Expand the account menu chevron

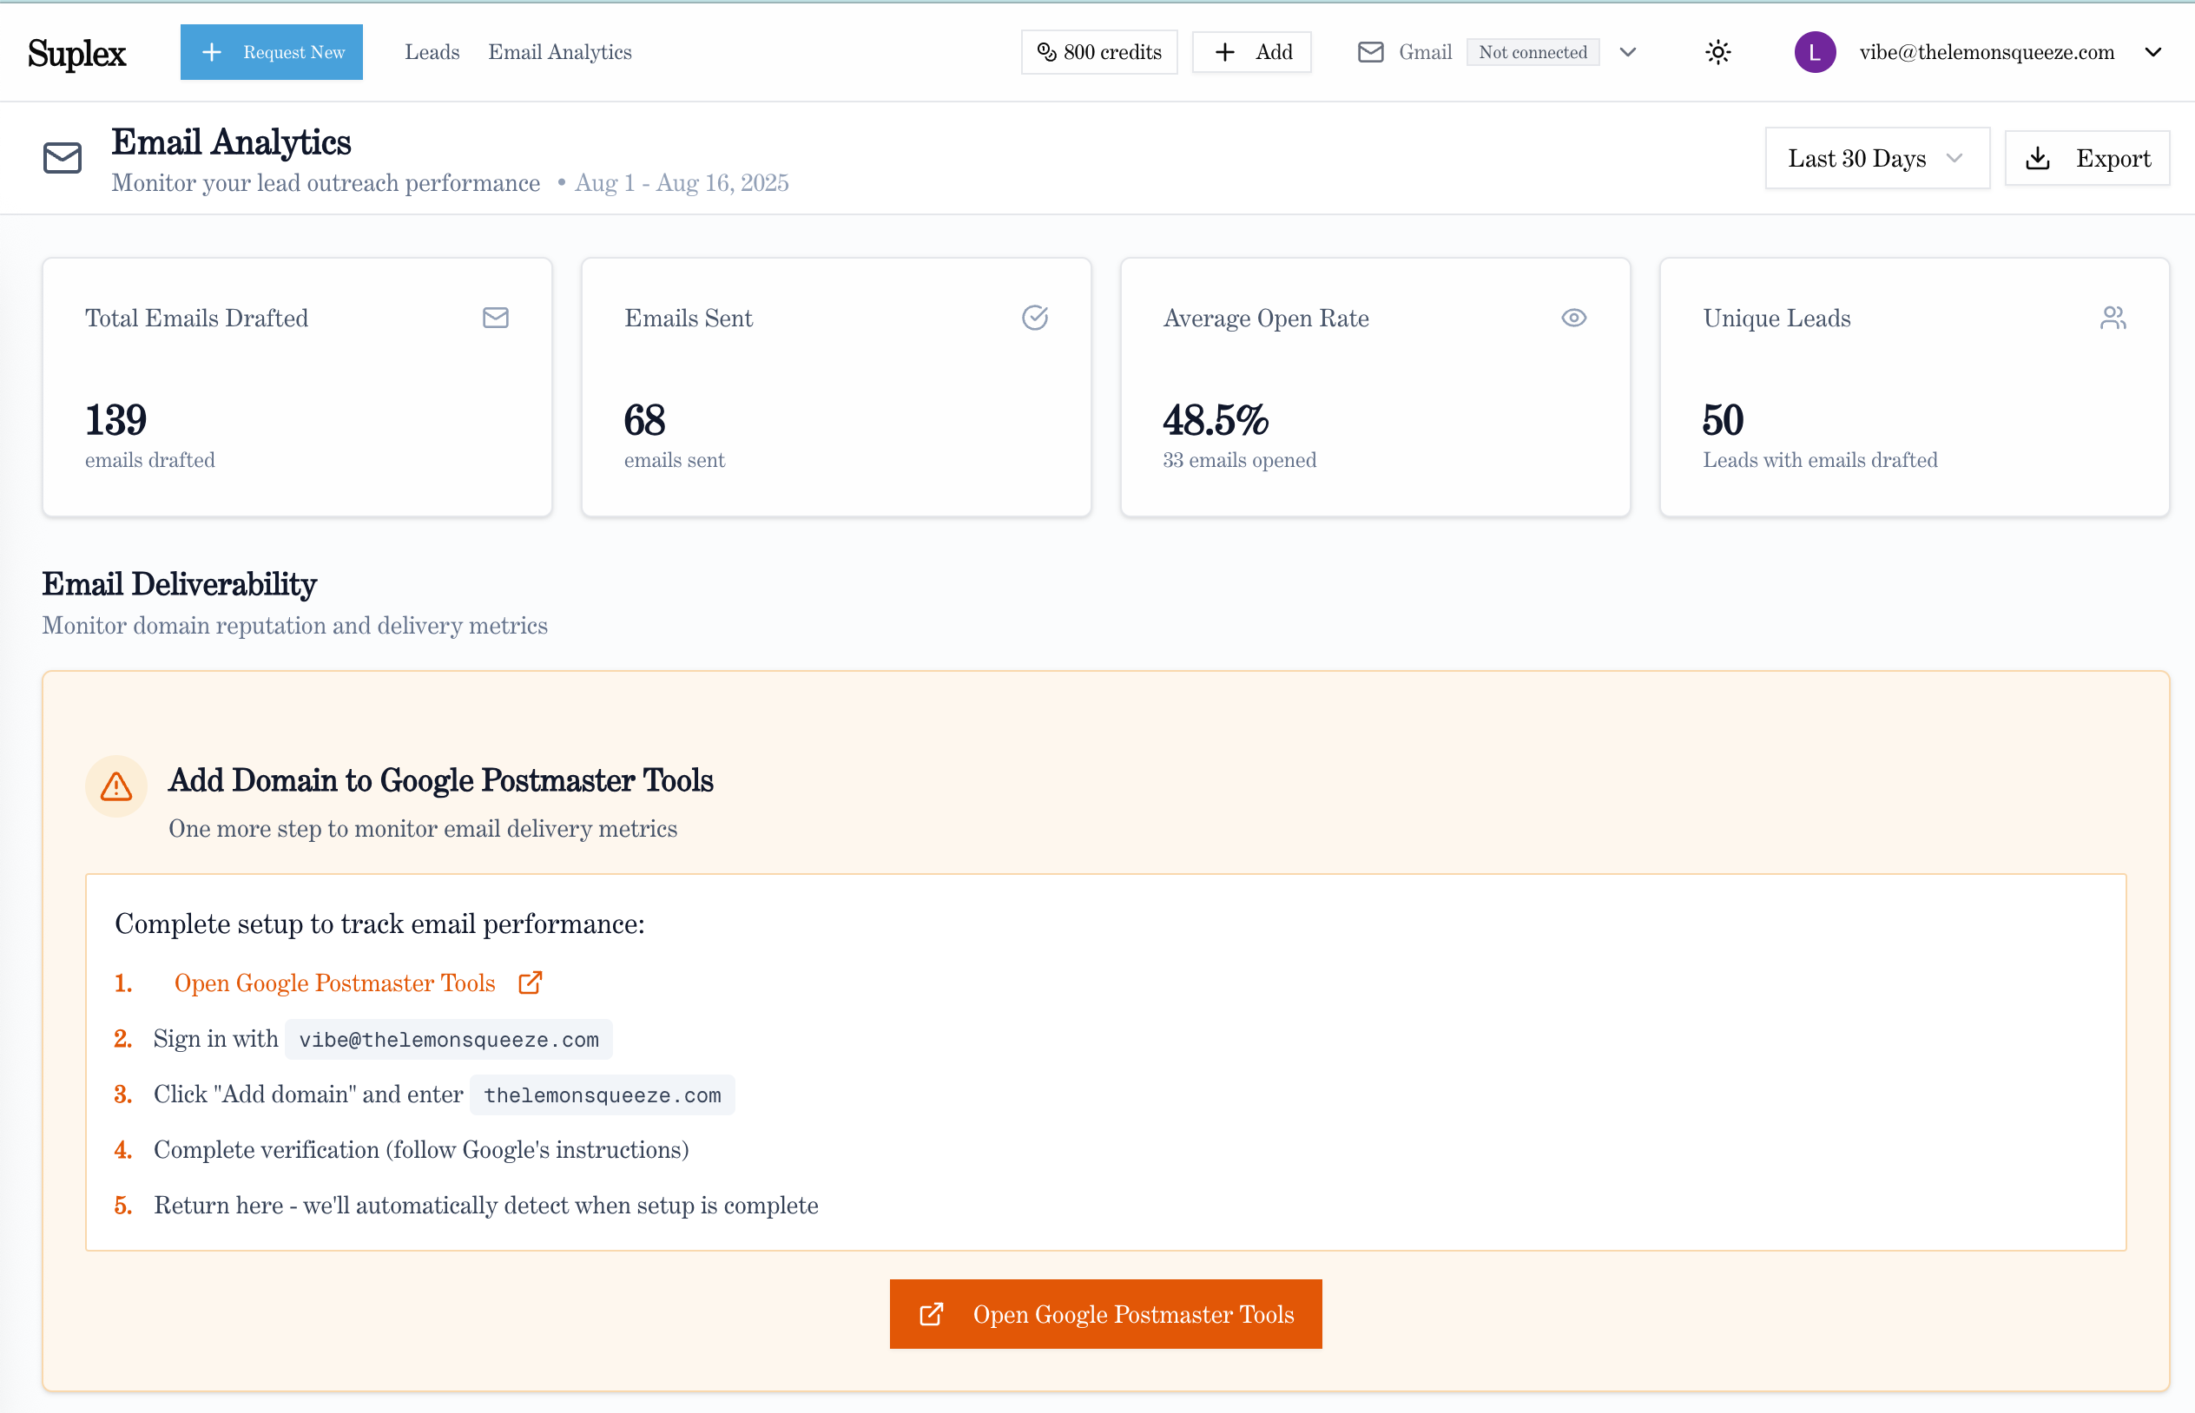[x=2152, y=52]
